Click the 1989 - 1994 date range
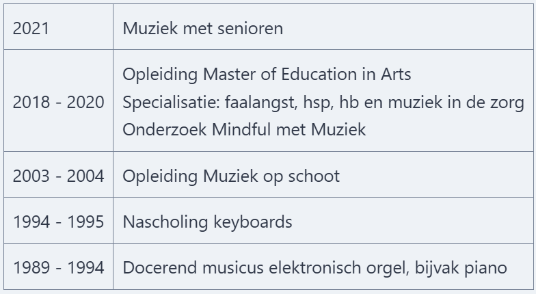Image resolution: width=536 pixels, height=294 pixels. coord(58,267)
